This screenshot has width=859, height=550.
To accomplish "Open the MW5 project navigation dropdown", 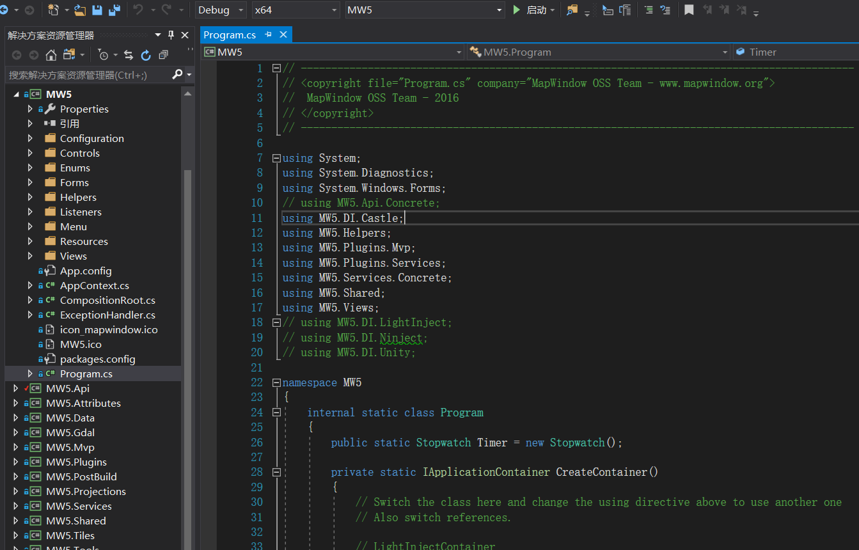I will (x=333, y=52).
